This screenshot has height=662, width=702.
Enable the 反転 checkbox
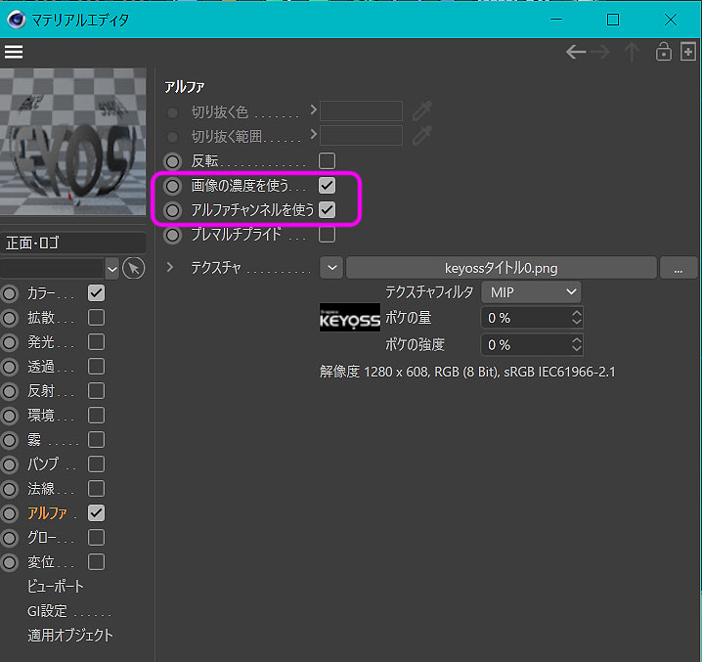328,160
